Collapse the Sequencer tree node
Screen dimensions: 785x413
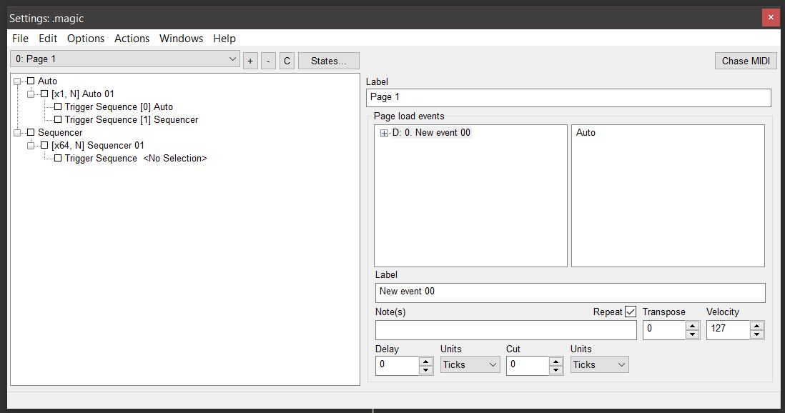18,132
